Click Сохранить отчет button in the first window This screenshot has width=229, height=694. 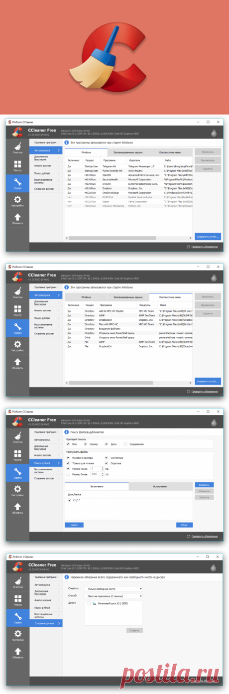pyautogui.click(x=208, y=236)
